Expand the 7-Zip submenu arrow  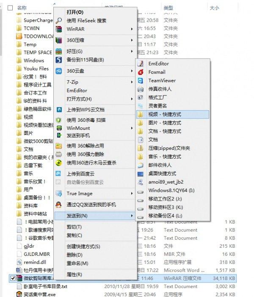pos(132,82)
